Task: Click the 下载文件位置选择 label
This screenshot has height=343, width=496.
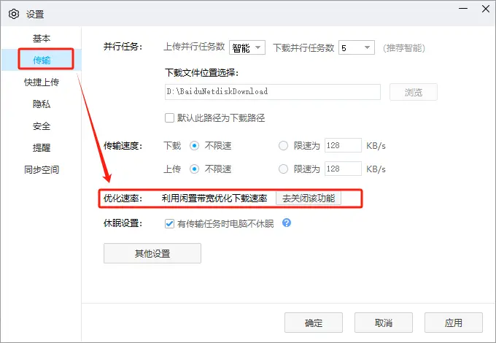Action: coord(201,73)
